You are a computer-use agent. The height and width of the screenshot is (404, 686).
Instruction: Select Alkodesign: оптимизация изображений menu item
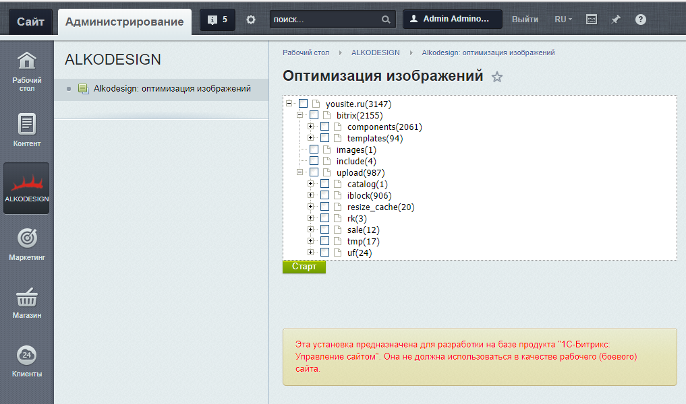click(x=172, y=88)
